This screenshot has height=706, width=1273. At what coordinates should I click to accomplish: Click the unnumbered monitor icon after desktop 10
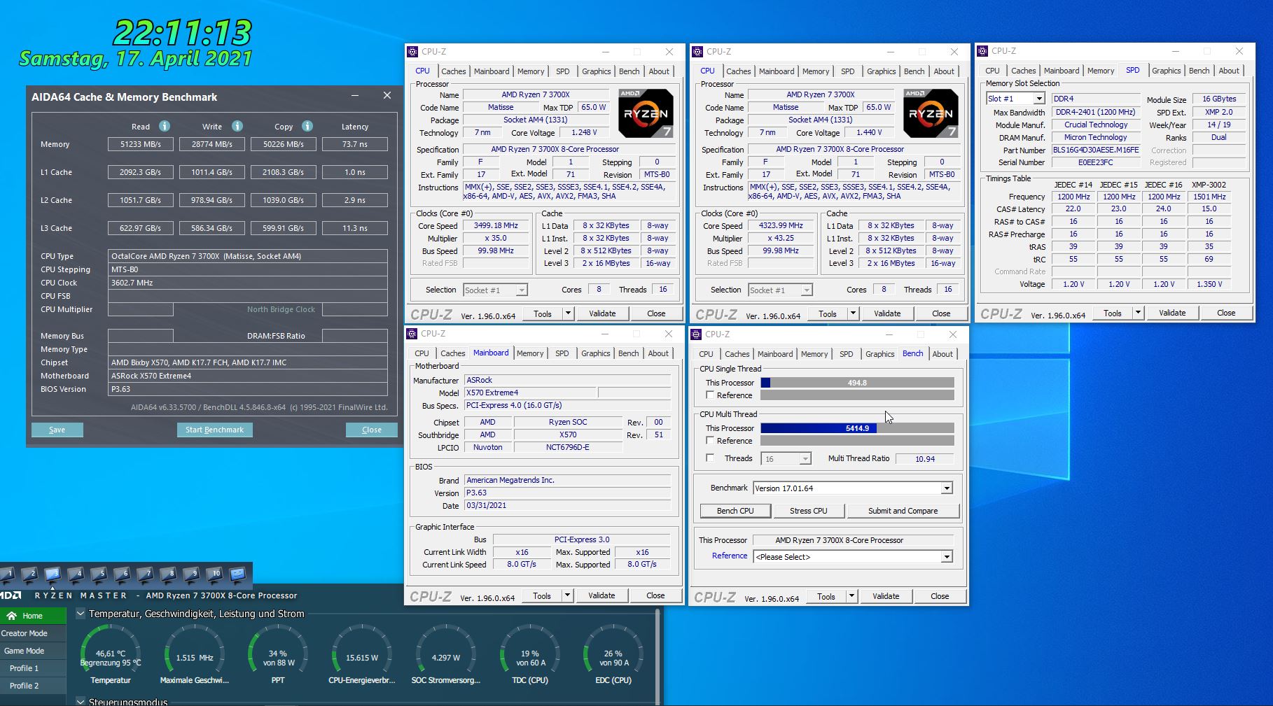coord(237,574)
